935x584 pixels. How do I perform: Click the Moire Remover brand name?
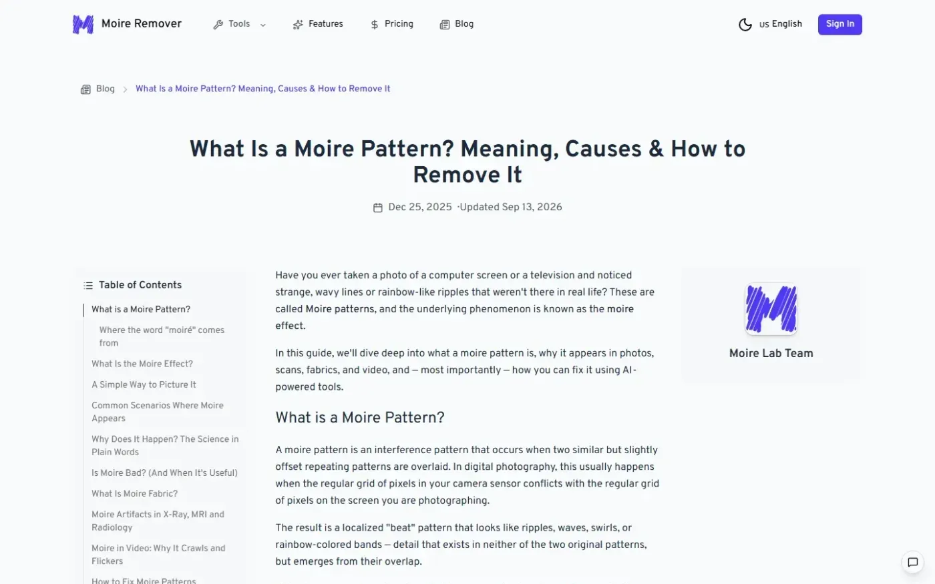point(142,24)
